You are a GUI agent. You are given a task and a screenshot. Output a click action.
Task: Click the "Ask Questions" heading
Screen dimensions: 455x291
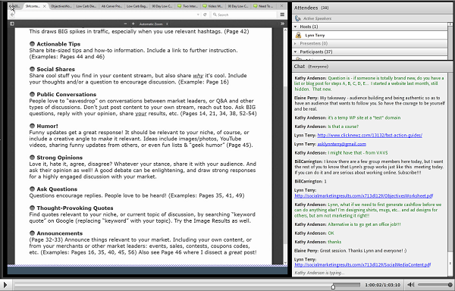point(57,189)
